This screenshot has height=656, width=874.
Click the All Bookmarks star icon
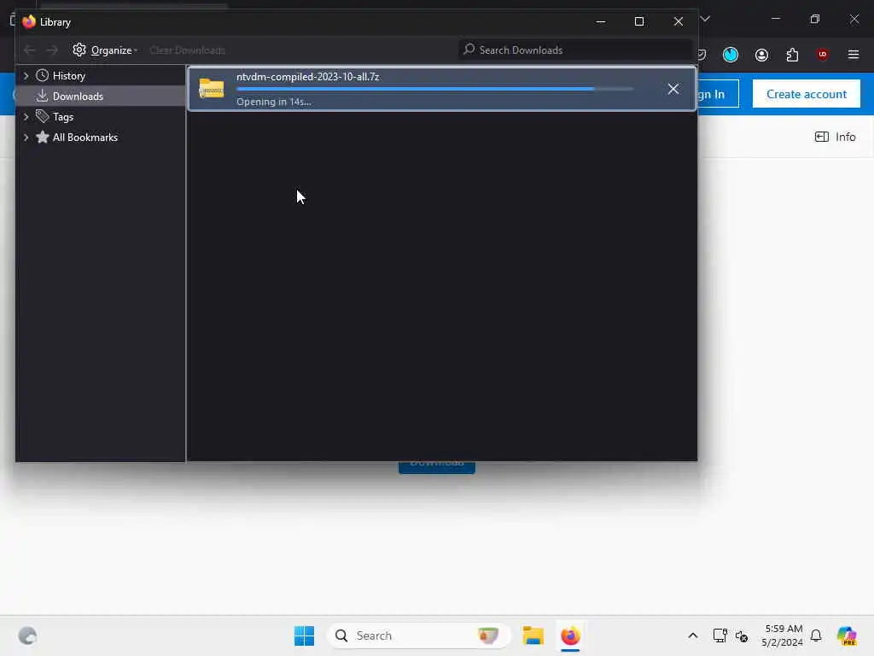pos(43,138)
